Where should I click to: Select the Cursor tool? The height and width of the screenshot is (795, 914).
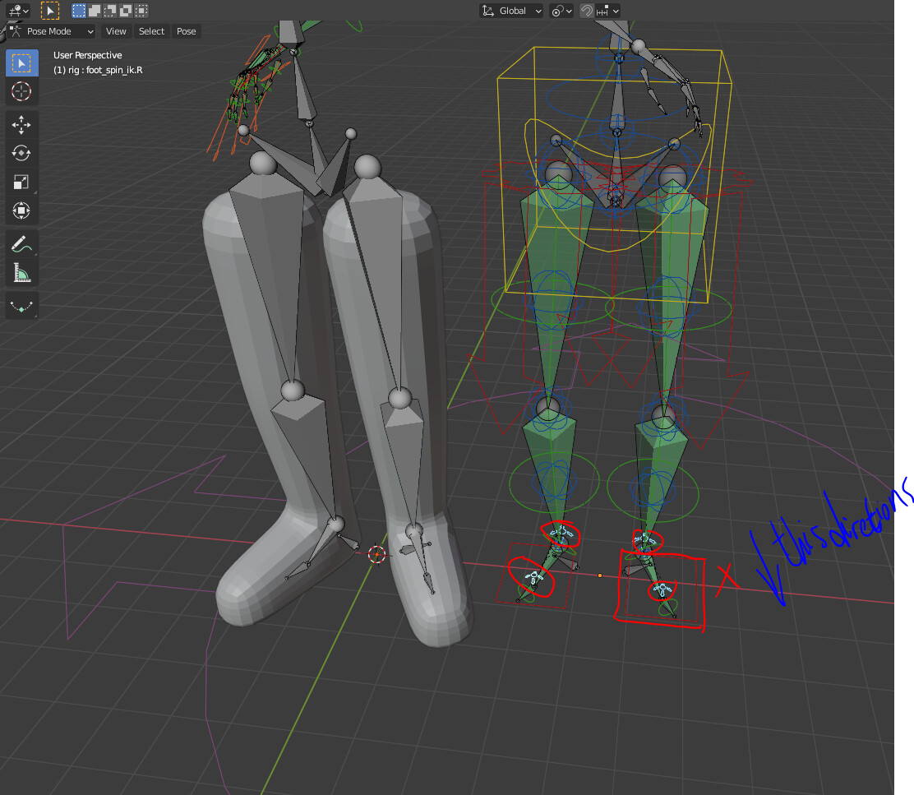[22, 91]
